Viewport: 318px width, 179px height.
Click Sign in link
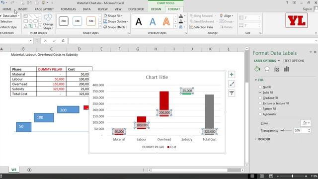307,9
